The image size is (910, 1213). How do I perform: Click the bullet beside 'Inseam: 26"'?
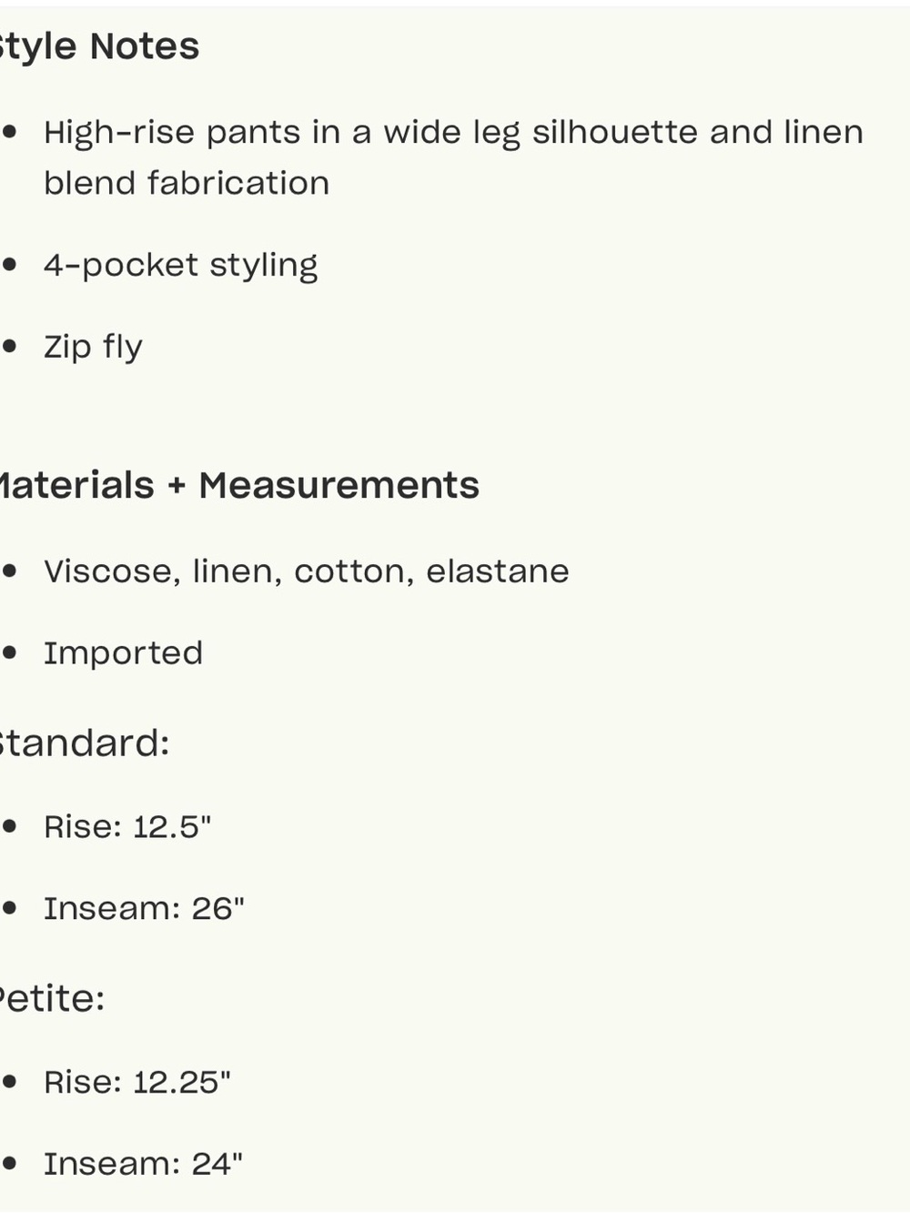click(10, 907)
